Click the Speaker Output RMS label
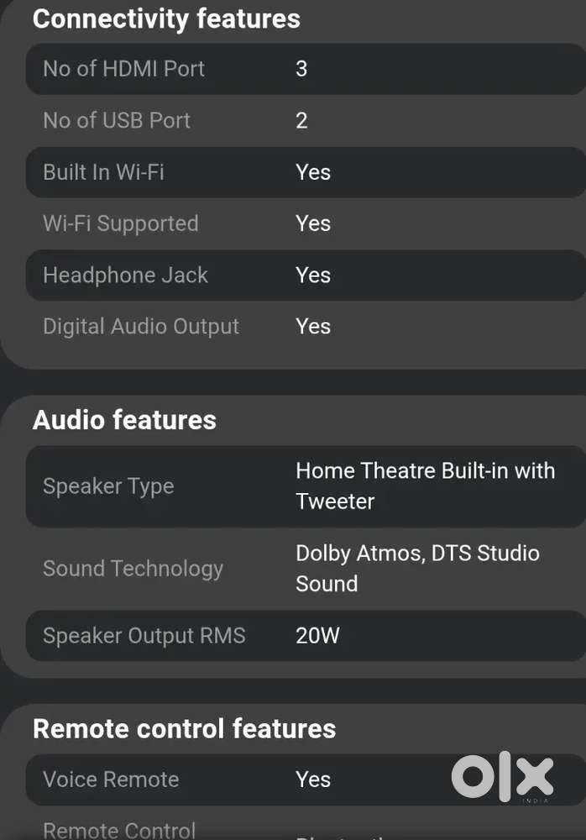The image size is (586, 840). 144,635
